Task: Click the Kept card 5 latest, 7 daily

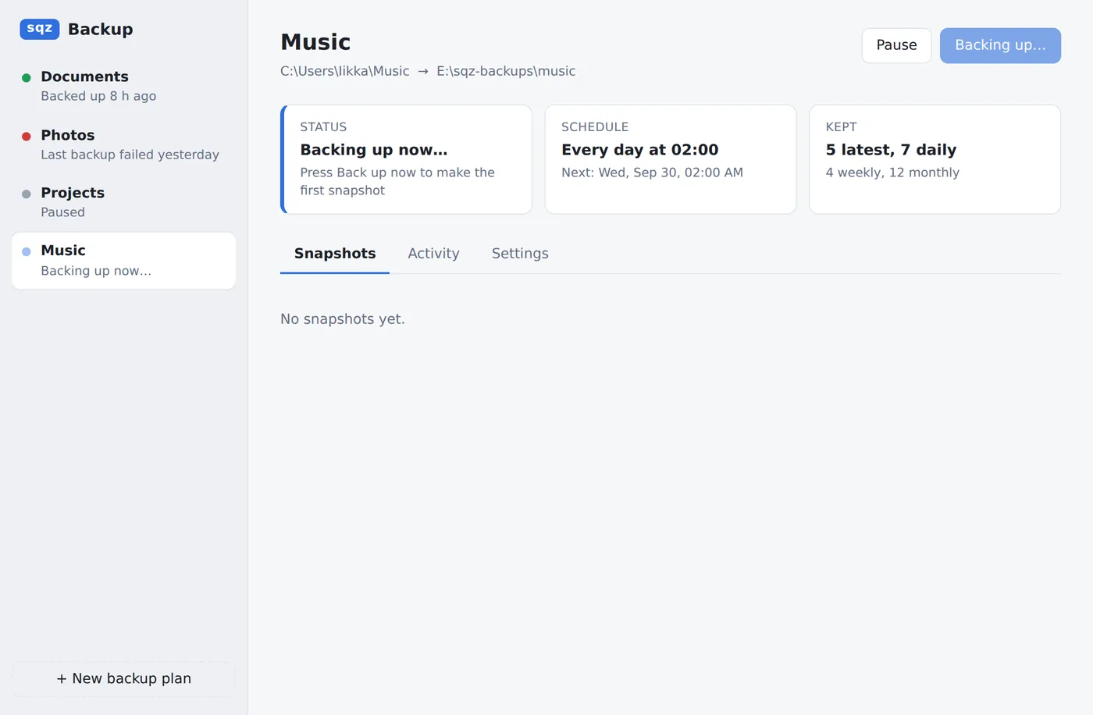Action: [935, 159]
